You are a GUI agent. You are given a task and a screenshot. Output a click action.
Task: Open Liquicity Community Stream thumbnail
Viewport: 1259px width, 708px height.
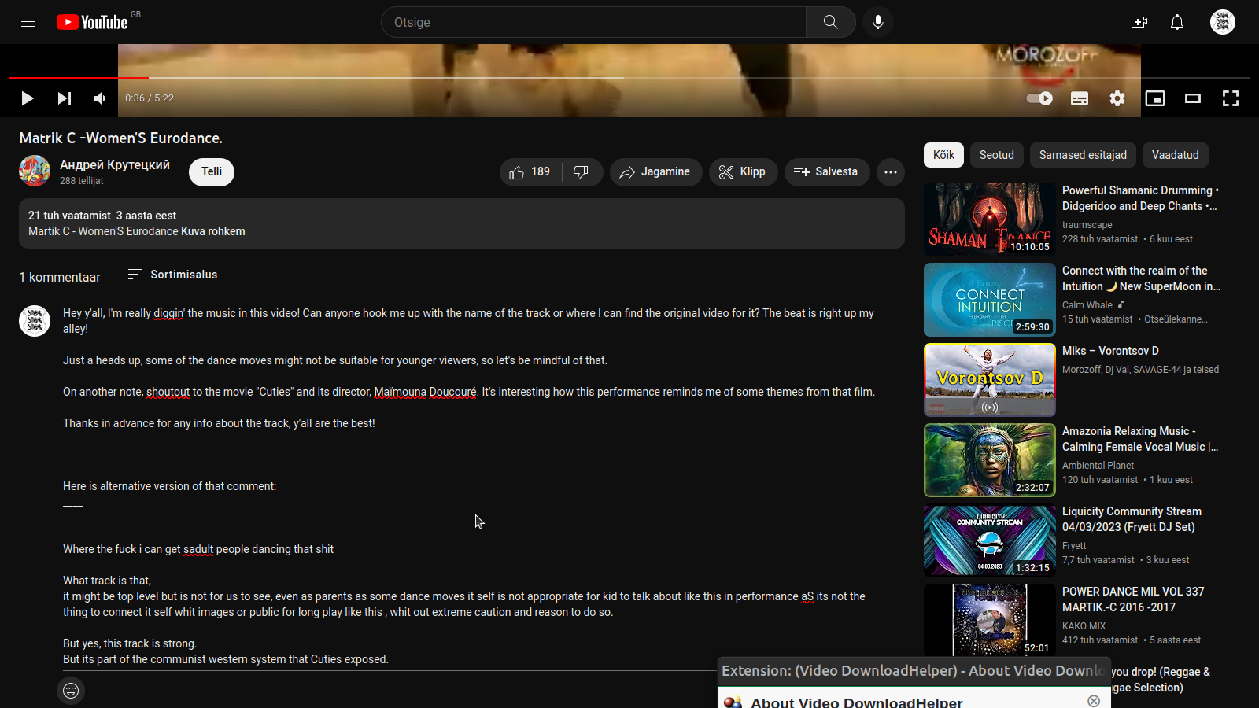pos(990,540)
